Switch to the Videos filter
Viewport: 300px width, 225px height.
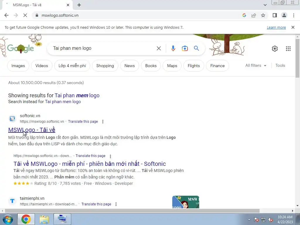click(42, 66)
